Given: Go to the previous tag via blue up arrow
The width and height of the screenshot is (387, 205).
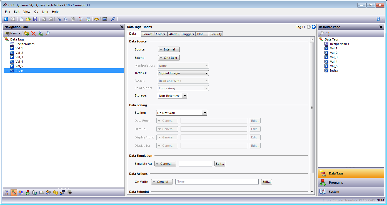Looking at the screenshot, I should (314, 27).
